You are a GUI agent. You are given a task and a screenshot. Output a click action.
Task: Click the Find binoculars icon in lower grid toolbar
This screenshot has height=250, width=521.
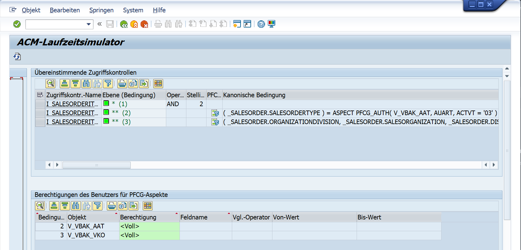pyautogui.click(x=76, y=206)
